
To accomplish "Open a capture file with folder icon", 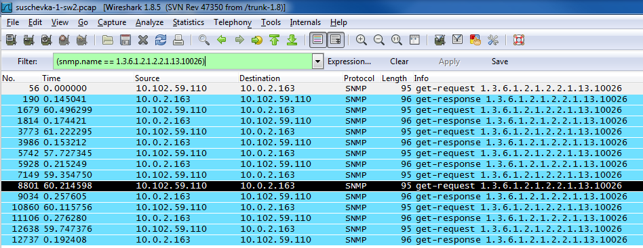I will (x=108, y=40).
